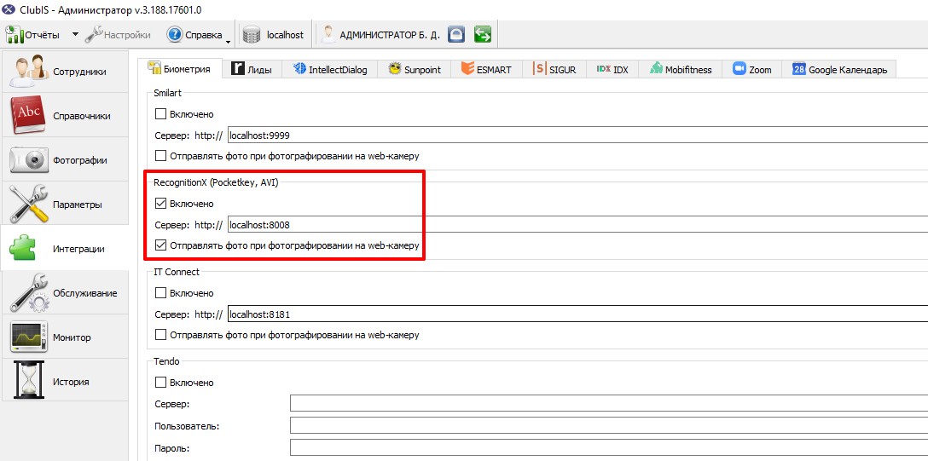Click the lock icon in the toolbar
928x461 pixels.
[x=455, y=35]
